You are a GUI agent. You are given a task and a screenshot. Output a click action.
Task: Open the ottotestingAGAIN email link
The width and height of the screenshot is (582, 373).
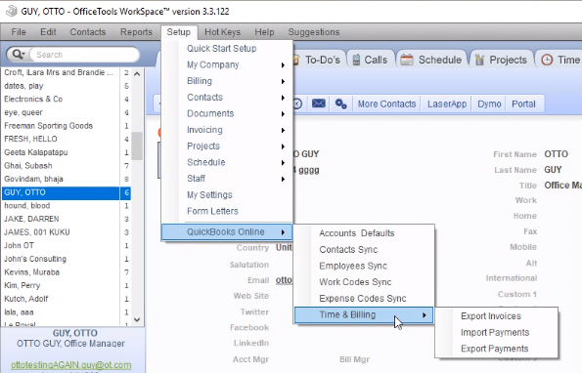coord(70,365)
